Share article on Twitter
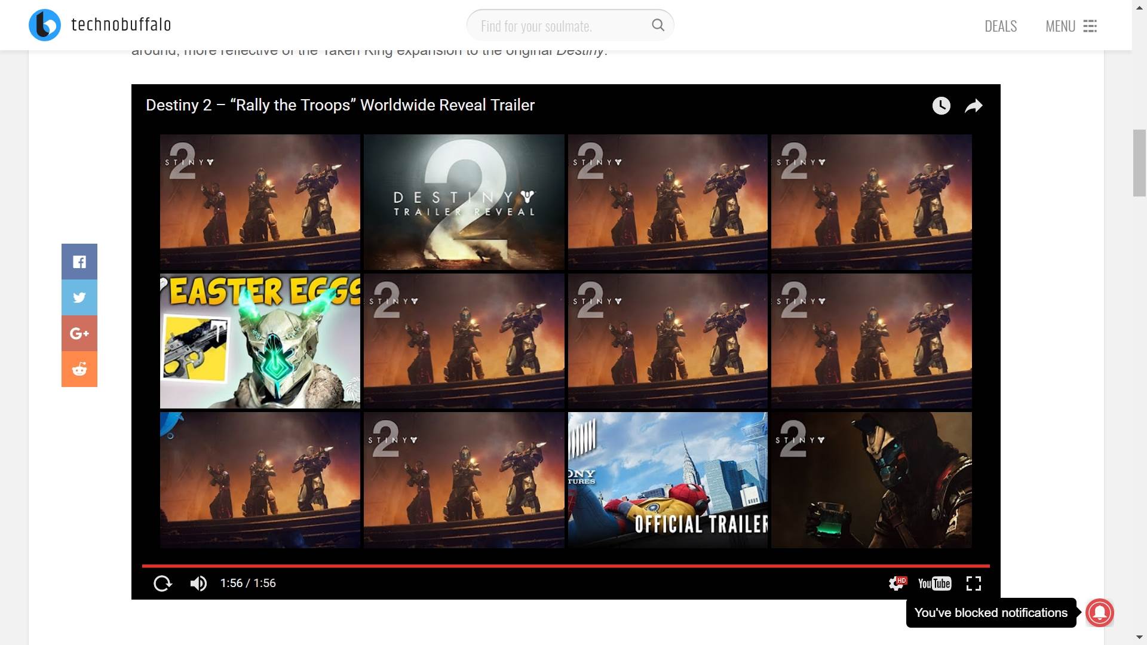Viewport: 1147px width, 645px height. coord(79,297)
